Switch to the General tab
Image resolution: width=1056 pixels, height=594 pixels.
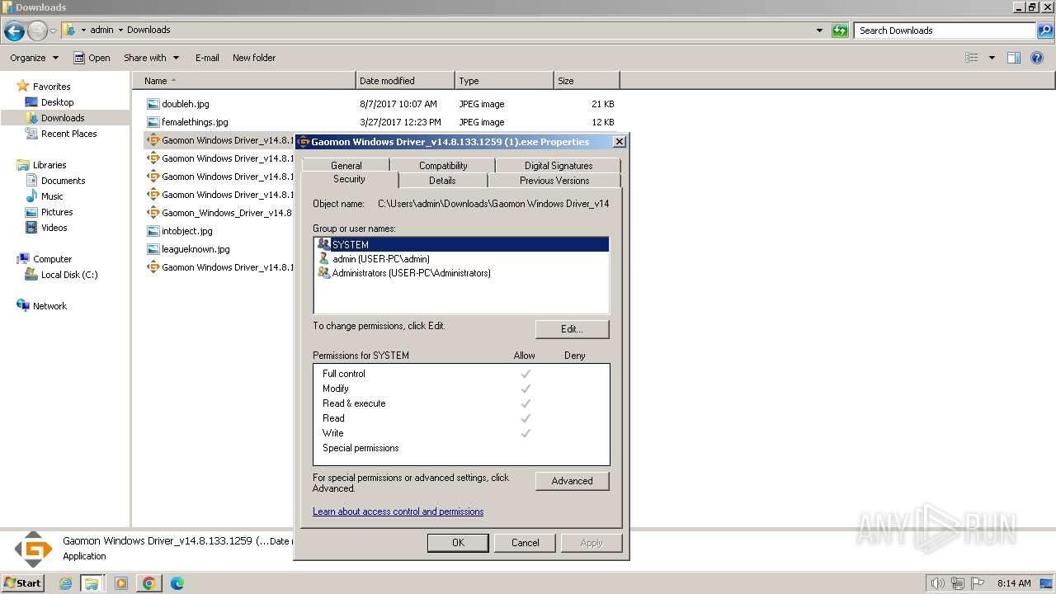346,166
